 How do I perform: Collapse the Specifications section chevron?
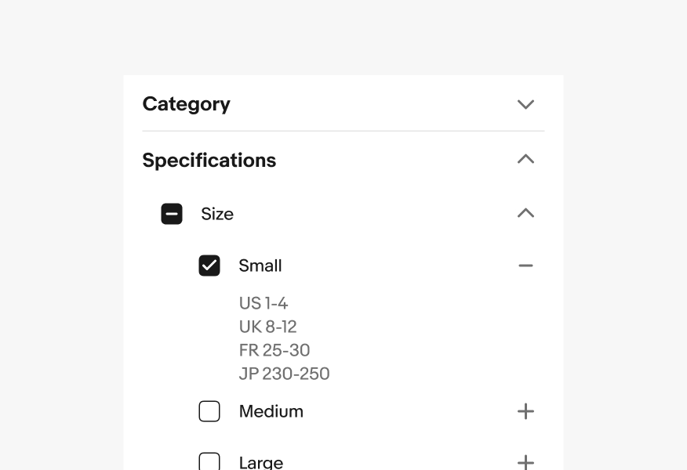pos(525,159)
